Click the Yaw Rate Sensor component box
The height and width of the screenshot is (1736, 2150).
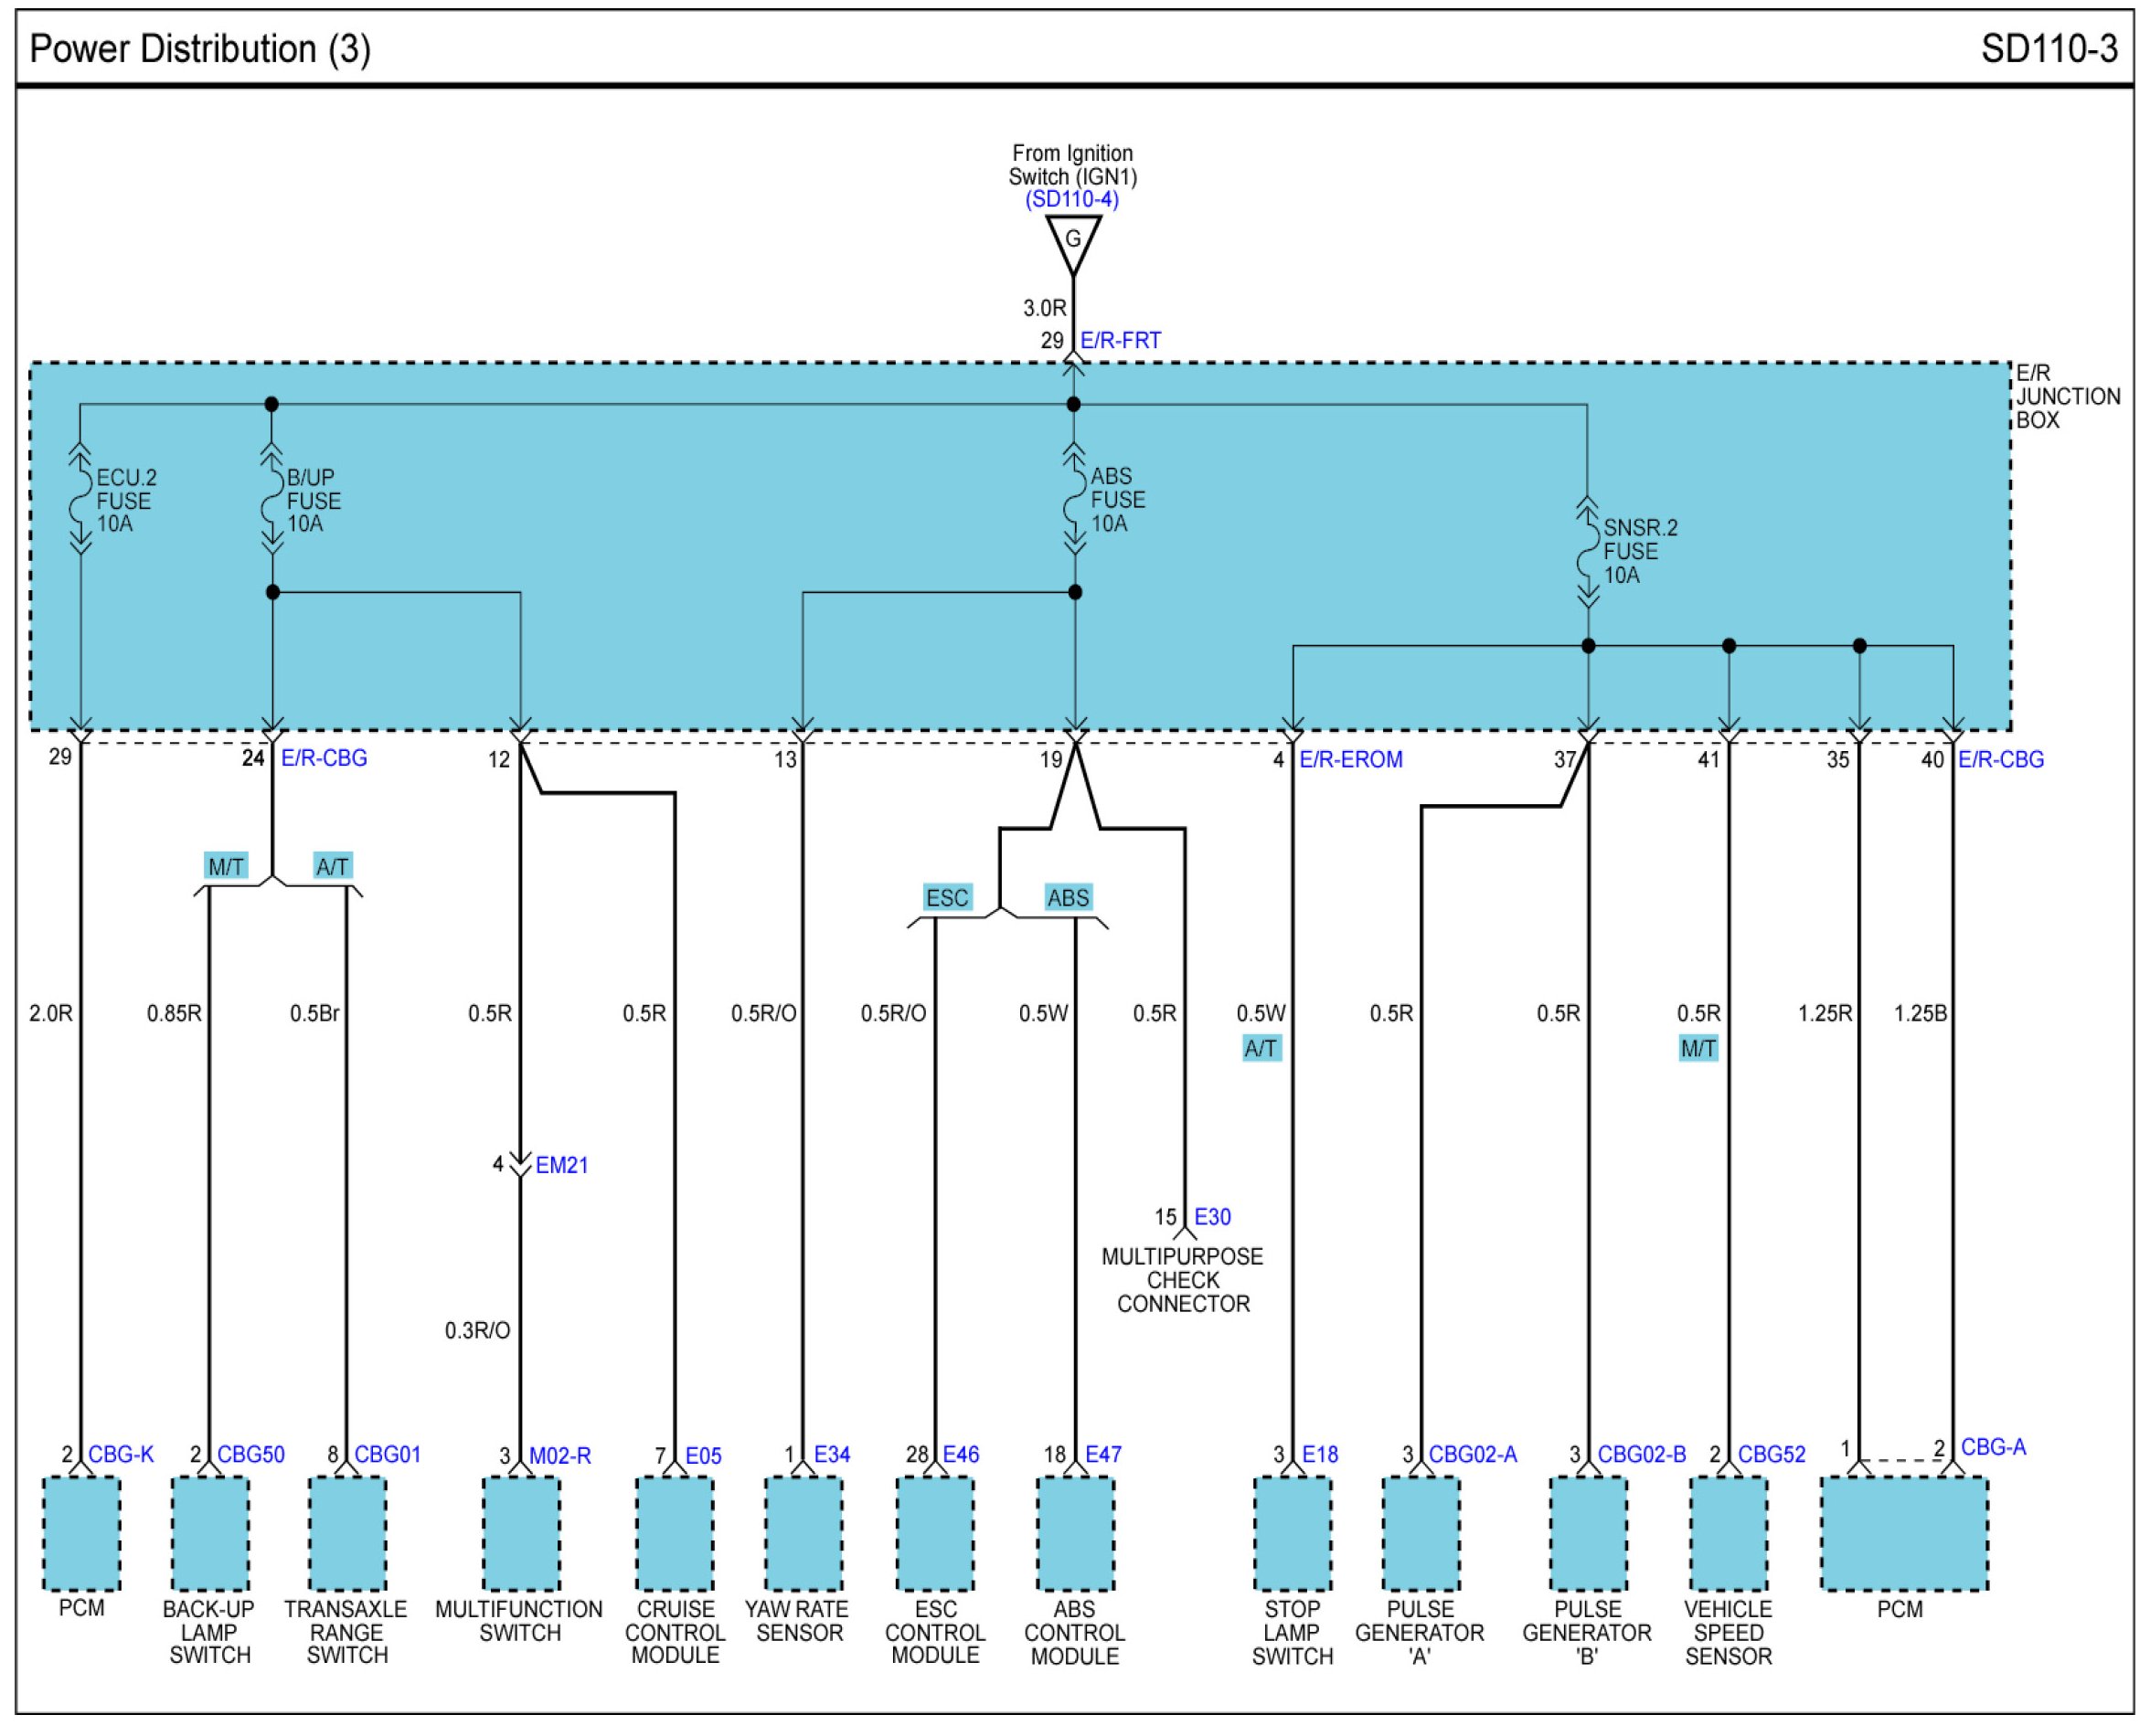coord(804,1534)
